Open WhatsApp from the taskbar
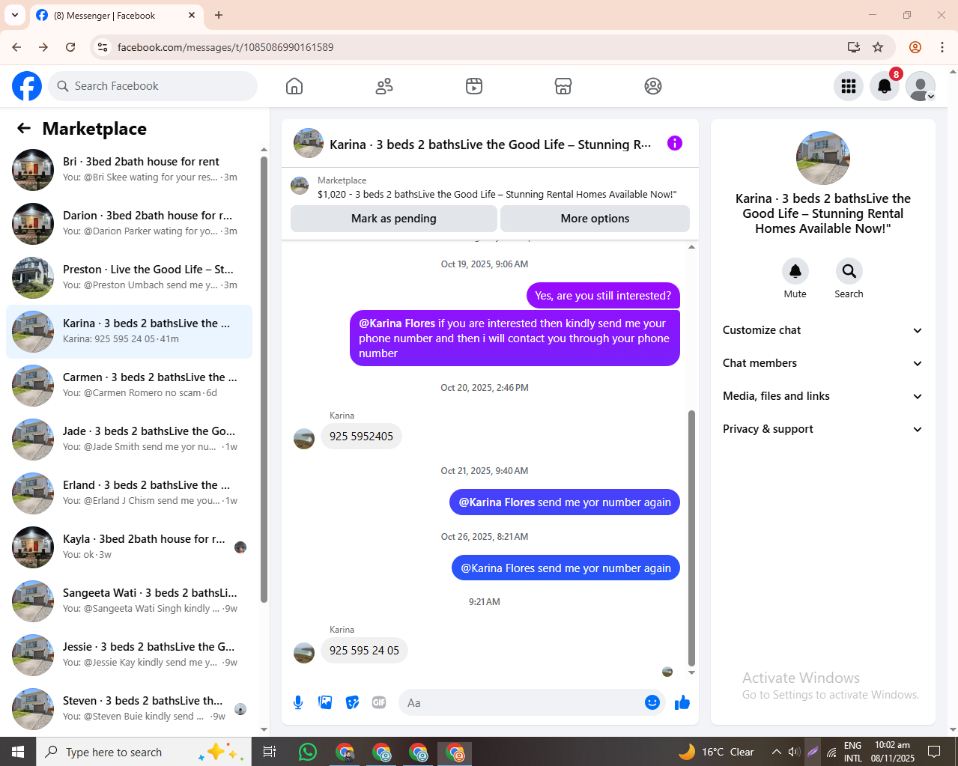The image size is (958, 766). tap(308, 752)
